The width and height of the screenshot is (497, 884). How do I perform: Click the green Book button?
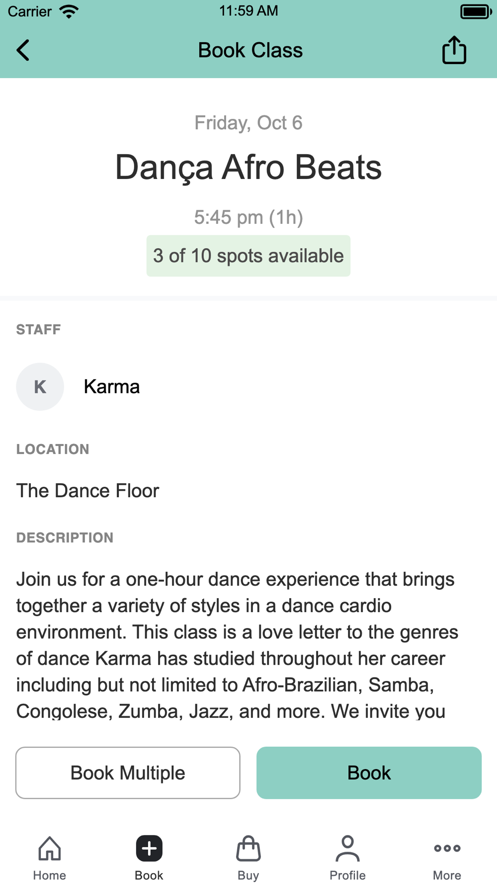[x=369, y=773]
